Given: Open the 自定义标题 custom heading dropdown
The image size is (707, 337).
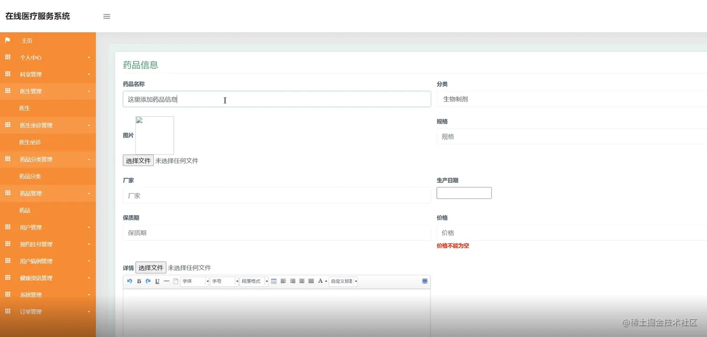Looking at the screenshot, I should [x=344, y=281].
